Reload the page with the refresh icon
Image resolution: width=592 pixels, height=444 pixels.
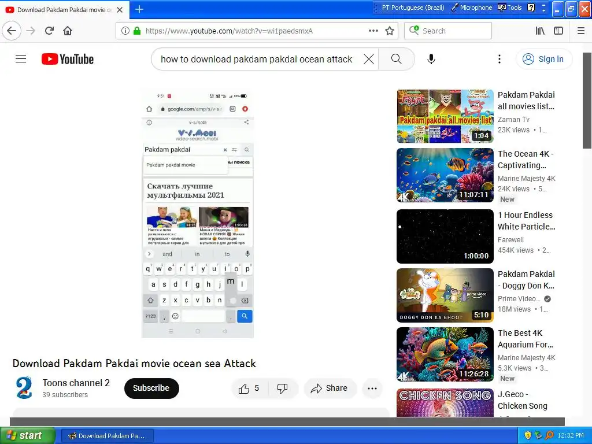49,31
